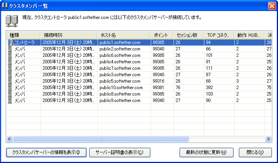This screenshot has height=163, width=278.
Task: Sort by the セッション数 column header
Action: (188, 35)
